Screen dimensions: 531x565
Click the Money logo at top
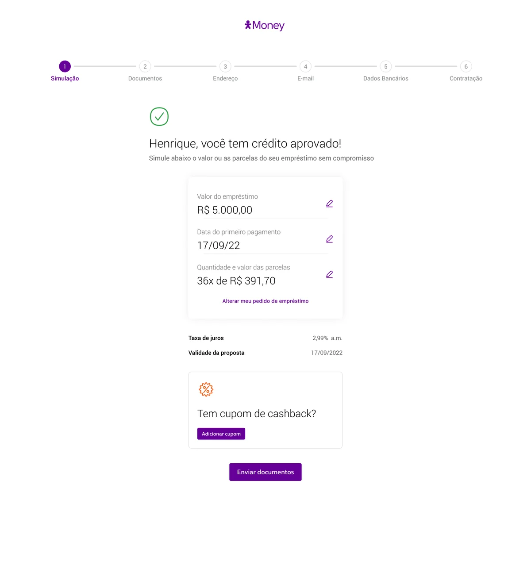(265, 25)
